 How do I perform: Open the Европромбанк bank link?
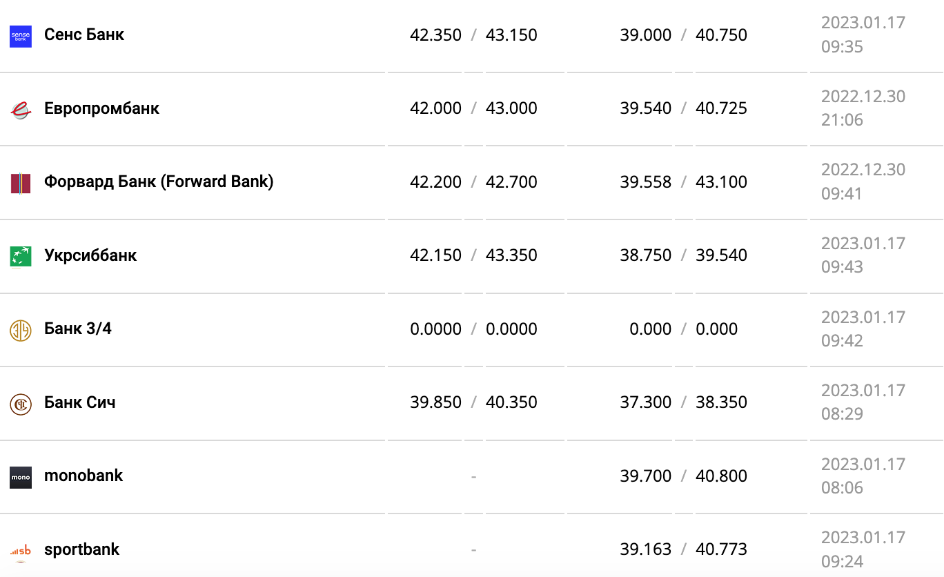(x=101, y=108)
